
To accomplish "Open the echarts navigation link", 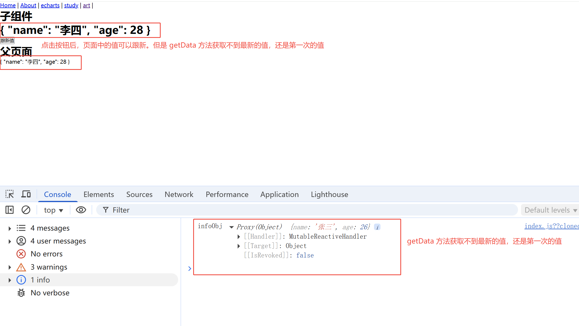I will [x=50, y=5].
